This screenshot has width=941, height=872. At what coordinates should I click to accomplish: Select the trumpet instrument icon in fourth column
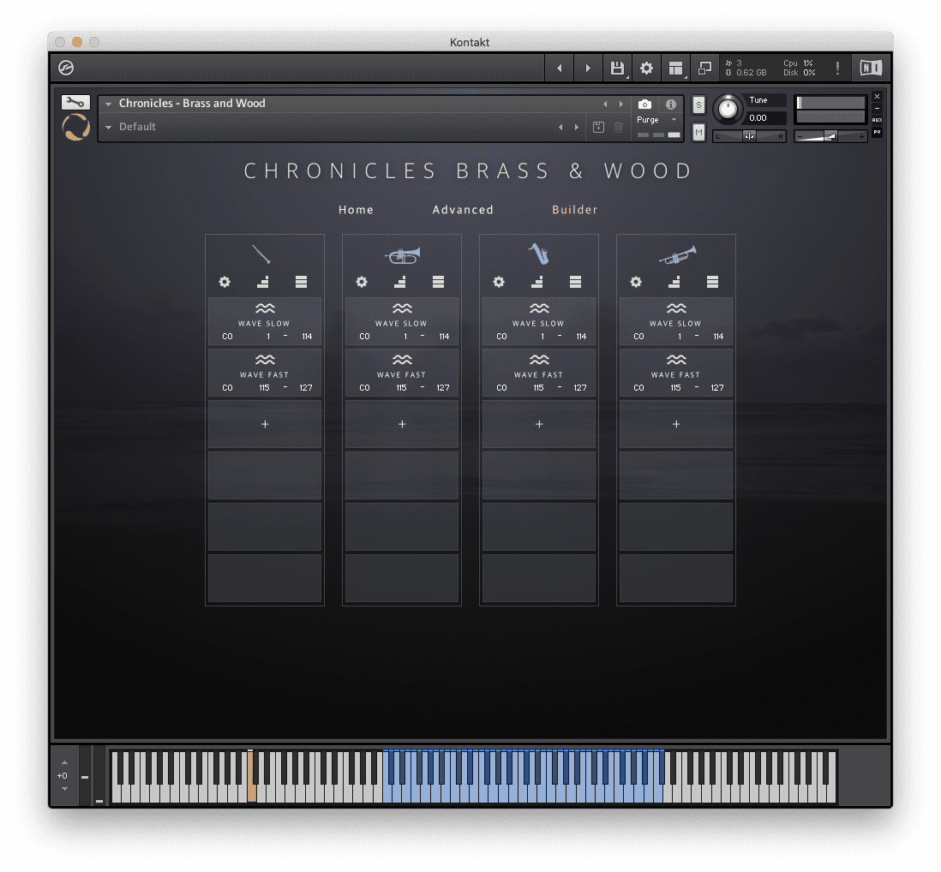click(x=677, y=255)
